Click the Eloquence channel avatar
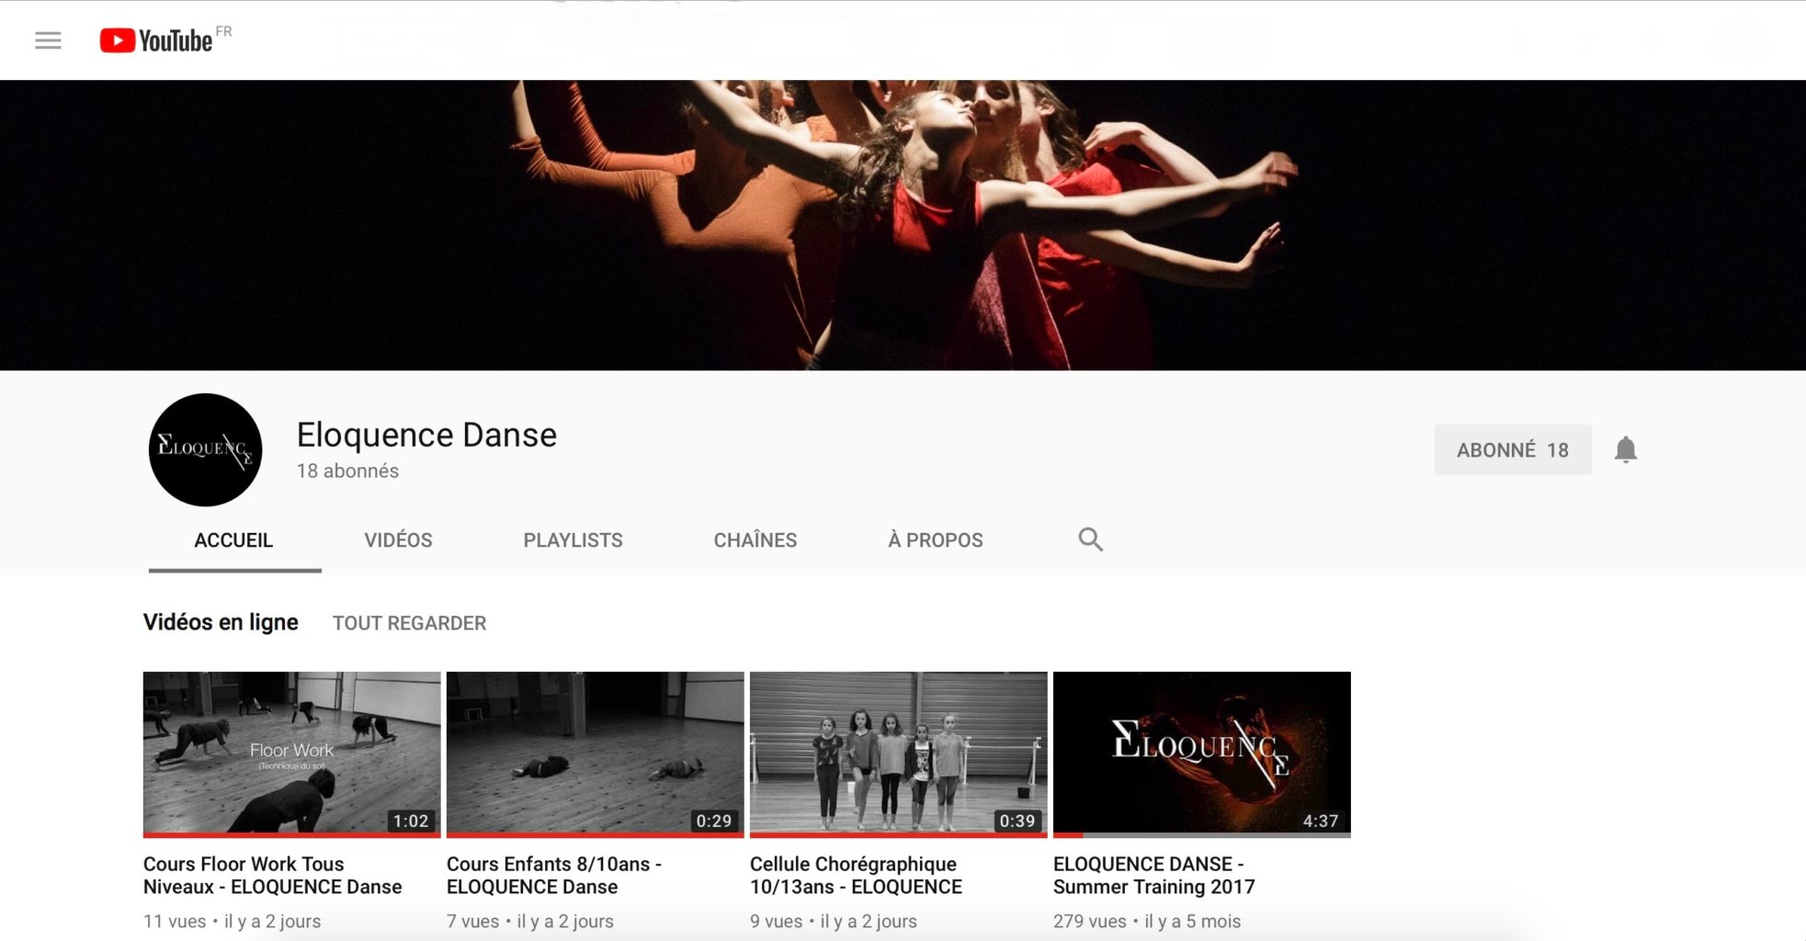The image size is (1806, 941). (206, 449)
